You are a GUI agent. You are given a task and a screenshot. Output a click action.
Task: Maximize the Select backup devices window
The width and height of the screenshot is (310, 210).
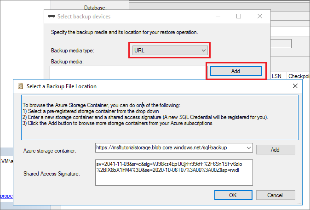pyautogui.click(x=239, y=16)
